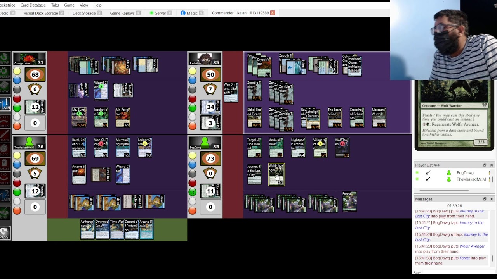The width and height of the screenshot is (497, 279).
Task: Float the Messages panel
Action: pyautogui.click(x=485, y=199)
